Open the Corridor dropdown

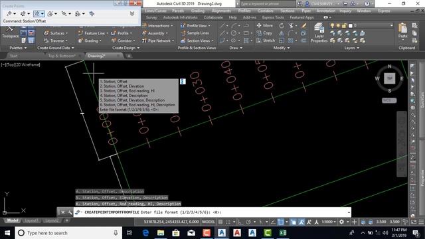point(123,40)
